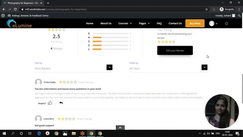243x137 pixels.
Task: Go to the Home menu item
Action: pos(90,23)
